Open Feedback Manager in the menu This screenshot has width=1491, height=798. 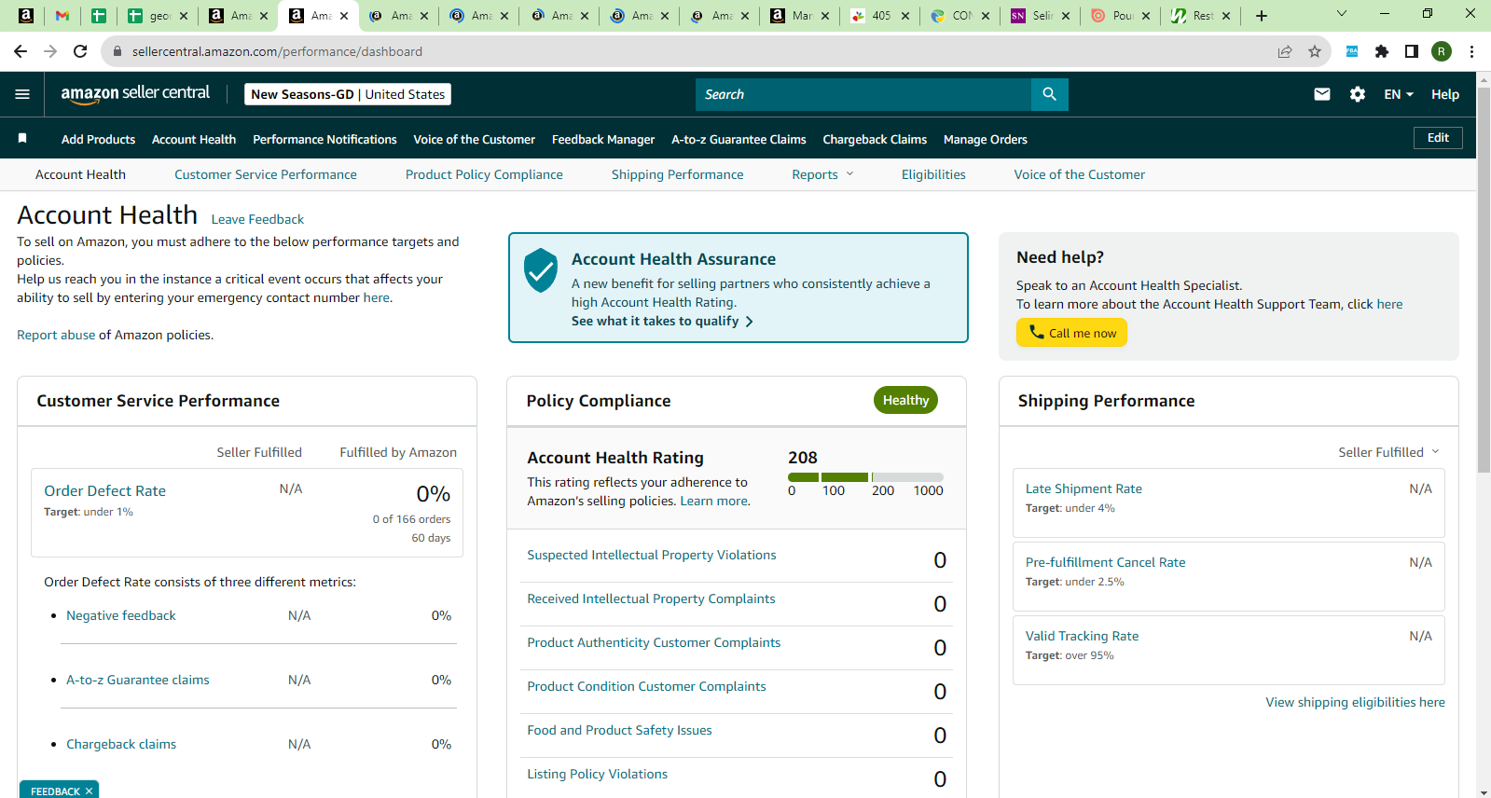603,139
